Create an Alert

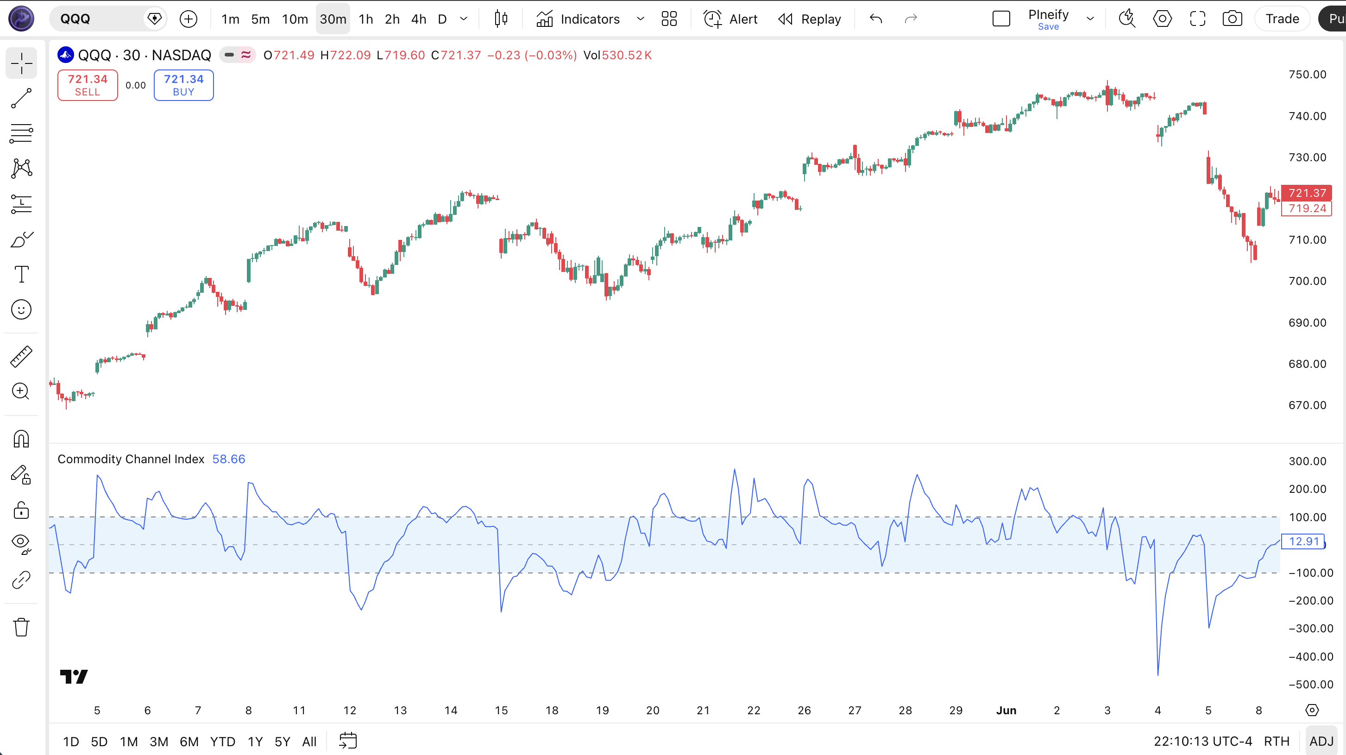coord(730,19)
